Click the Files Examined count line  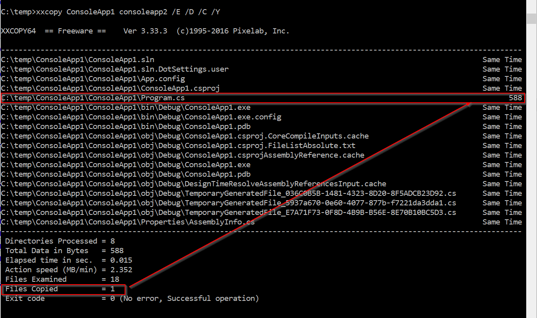coord(62,279)
